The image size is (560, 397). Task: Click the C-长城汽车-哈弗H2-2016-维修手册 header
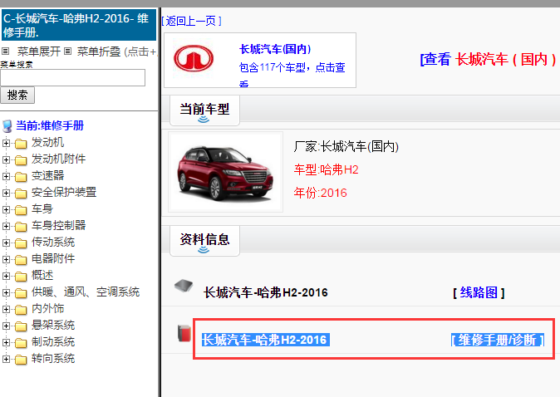[x=79, y=25]
